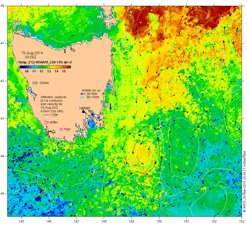Click the Temp. (°C) NOAA19_L3U title

pos(45,62)
